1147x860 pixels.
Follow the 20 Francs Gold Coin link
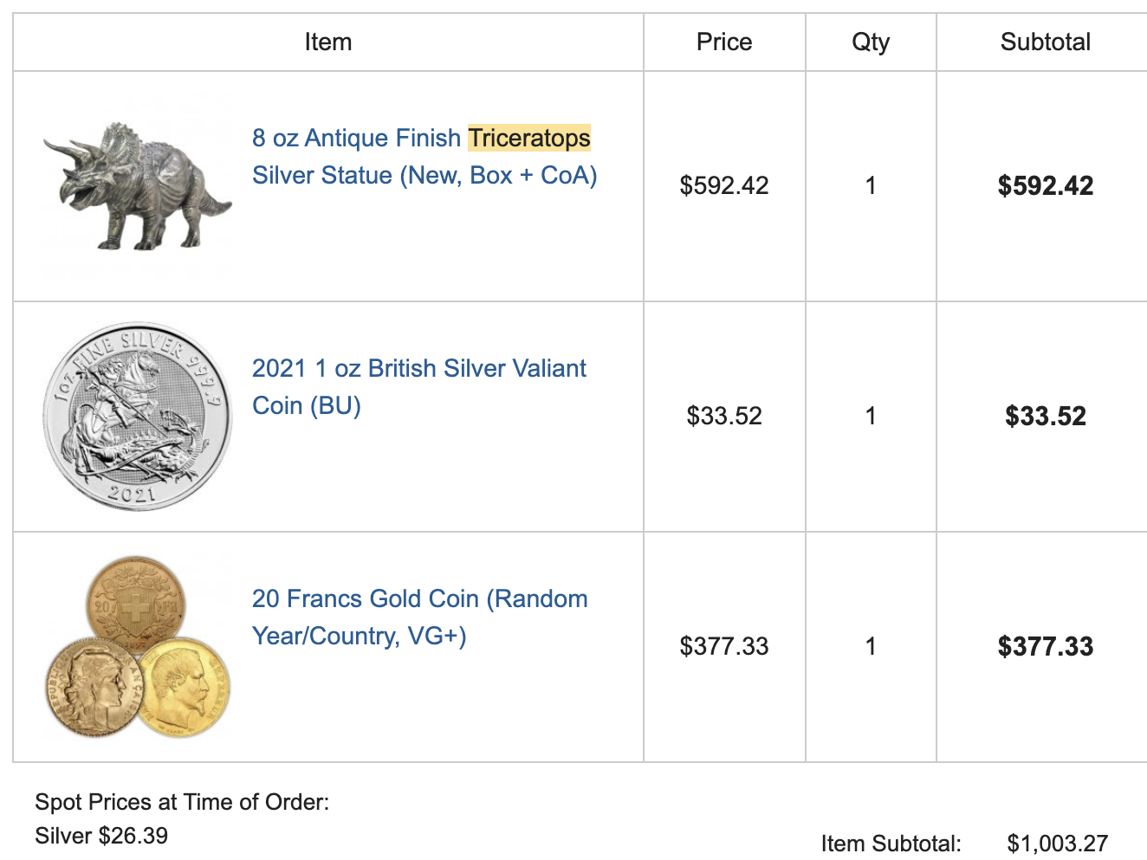[x=419, y=618]
